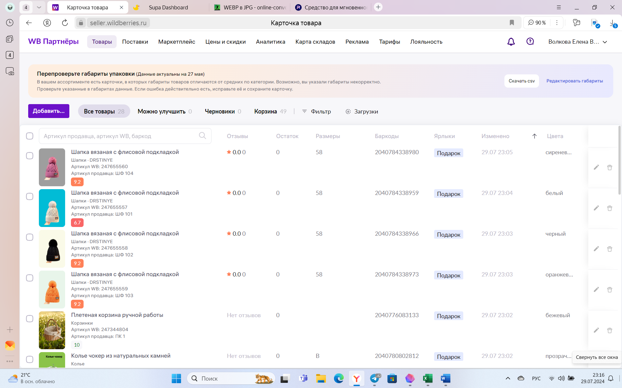Image resolution: width=622 pixels, height=388 pixels.
Task: Open Excel from the taskbar
Action: (428, 378)
